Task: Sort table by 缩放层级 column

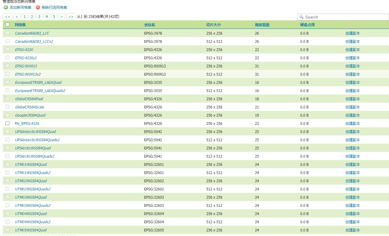Action: (x=262, y=25)
